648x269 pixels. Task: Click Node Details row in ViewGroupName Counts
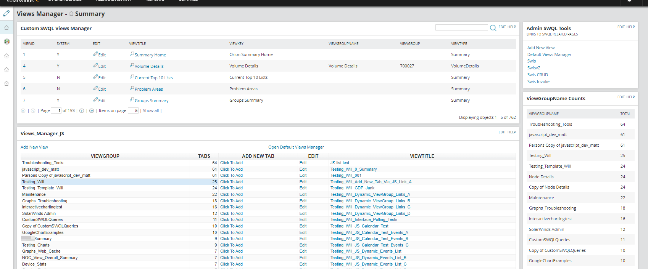[x=580, y=177]
